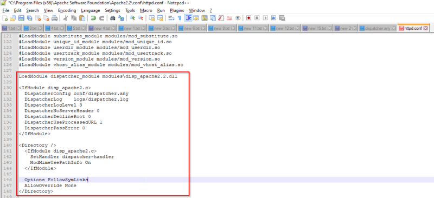Image resolution: width=434 pixels, height=198 pixels.
Task: Click the New file toolbar icon
Action: (x=5, y=18)
